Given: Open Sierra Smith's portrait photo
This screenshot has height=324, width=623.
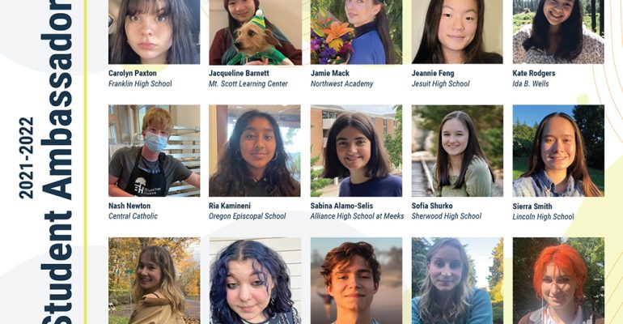Looking at the screenshot, I should click(x=558, y=151).
